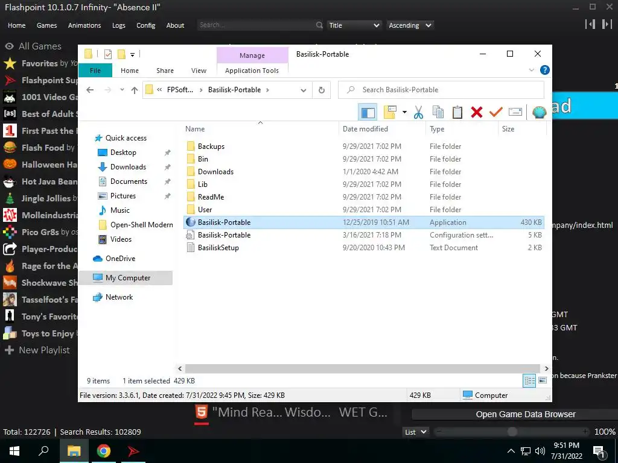Click the New Folder quick access icon
The image size is (618, 463).
(x=121, y=54)
